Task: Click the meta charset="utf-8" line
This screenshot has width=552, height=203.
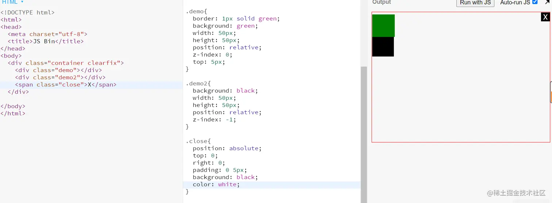Action: (47, 34)
